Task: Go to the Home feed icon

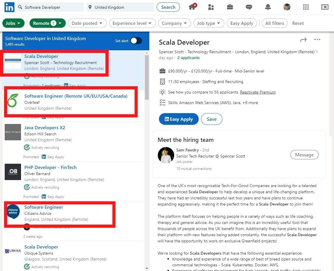Action: coord(193,7)
